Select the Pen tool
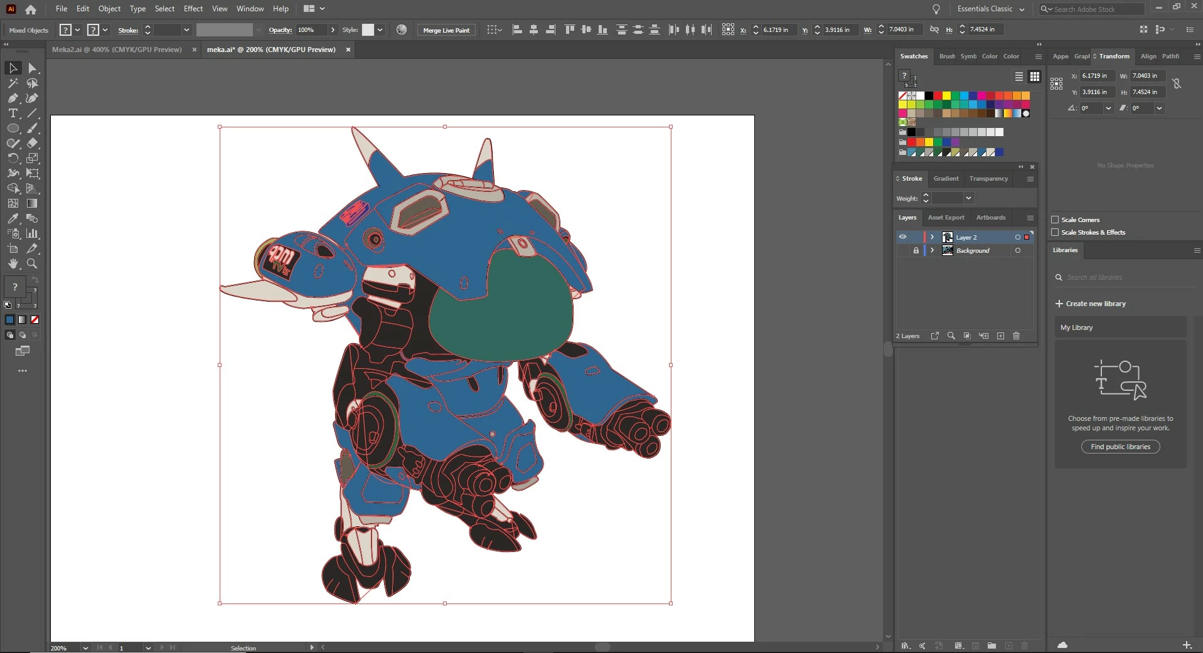This screenshot has width=1203, height=653. click(x=13, y=98)
